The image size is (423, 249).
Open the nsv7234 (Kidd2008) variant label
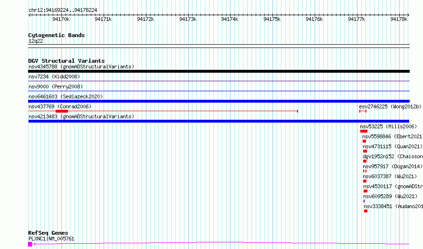point(54,77)
